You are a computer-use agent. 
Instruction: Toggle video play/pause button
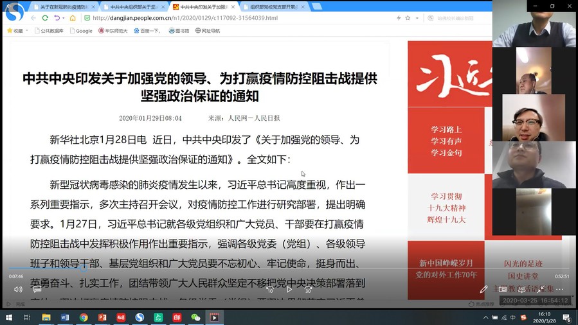[289, 290]
